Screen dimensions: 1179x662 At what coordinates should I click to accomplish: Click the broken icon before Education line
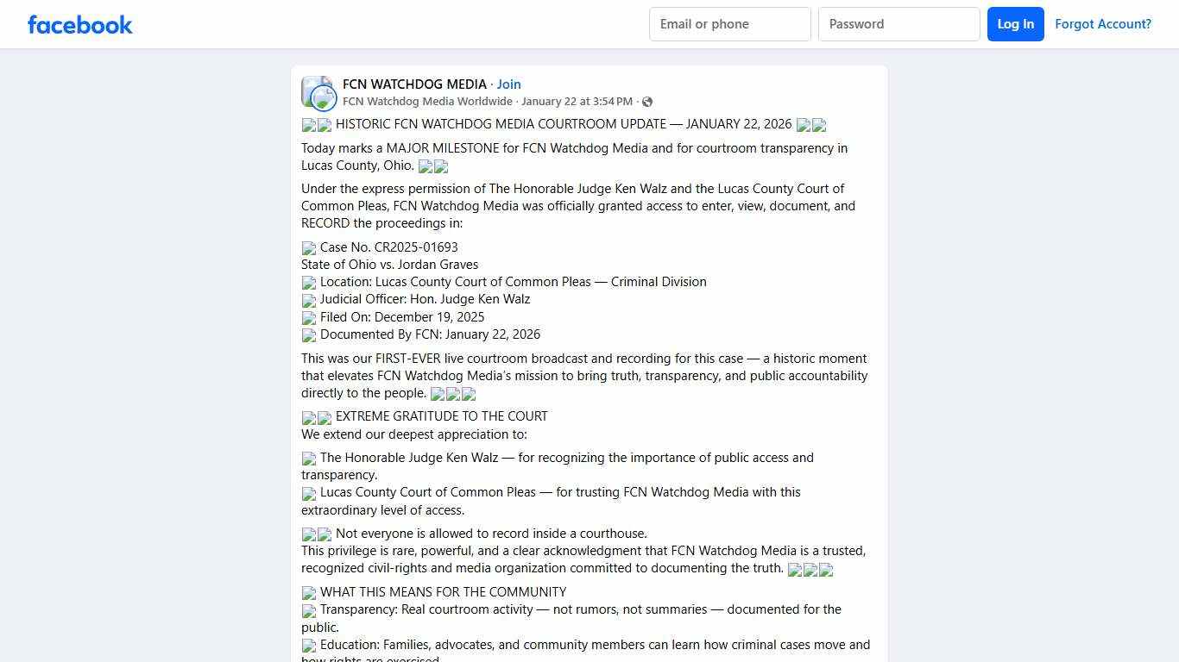[309, 646]
